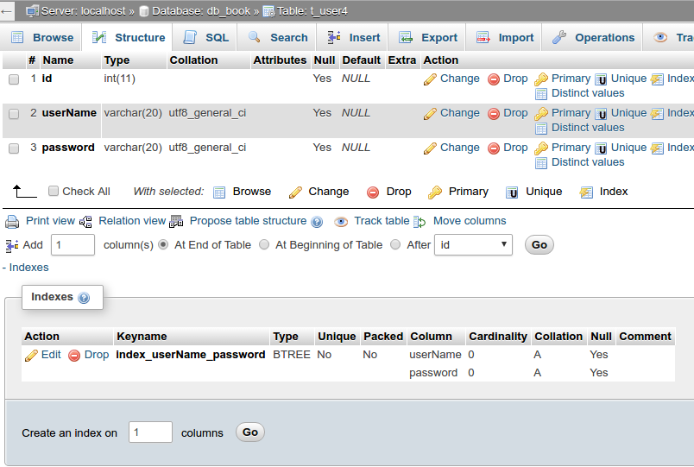The width and height of the screenshot is (694, 467).
Task: Switch to the SQL tab
Action: [x=205, y=38]
